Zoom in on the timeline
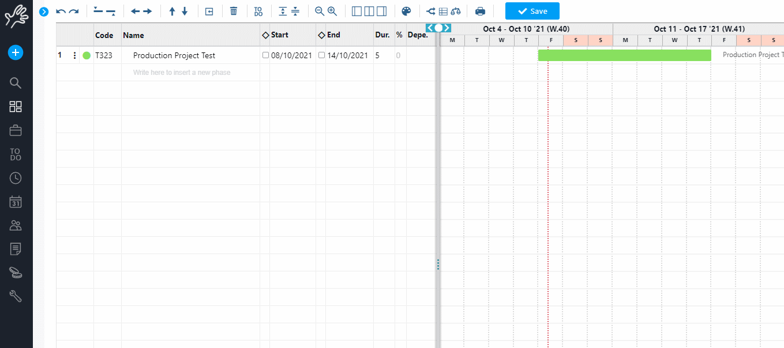Viewport: 784px width, 348px height. 332,10
